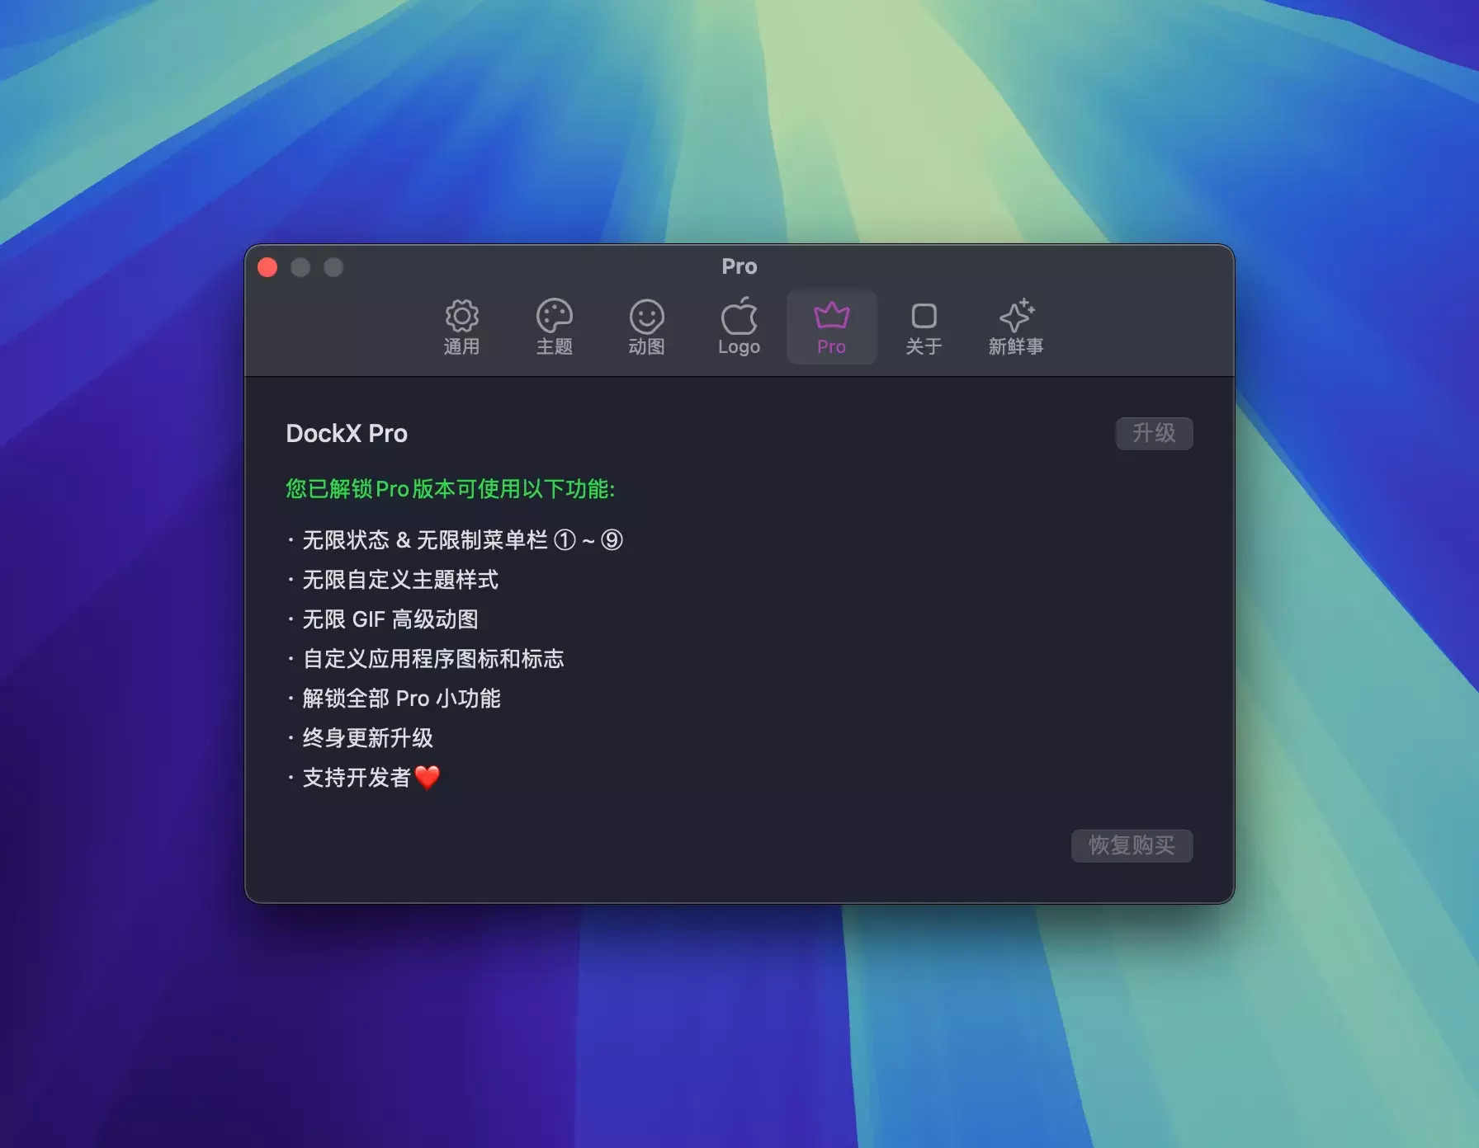
Task: Click the 升级 upgrade button
Action: [1154, 433]
